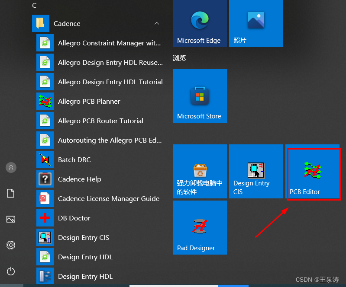Select 'Design Entry CIS' list text
The image size is (346, 287).
84,238
